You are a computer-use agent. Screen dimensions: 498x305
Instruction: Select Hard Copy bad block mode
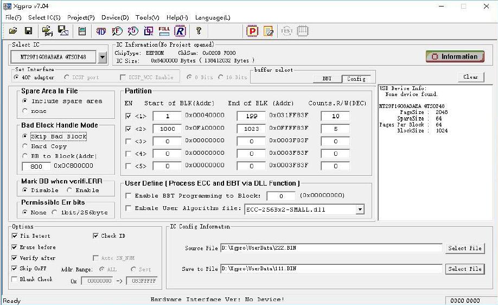pyautogui.click(x=25, y=146)
